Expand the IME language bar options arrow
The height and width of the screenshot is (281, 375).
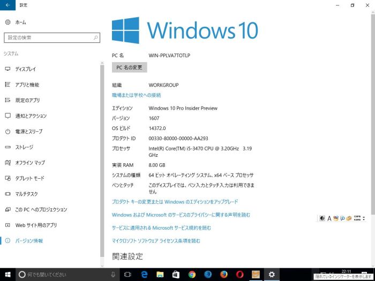tap(364, 218)
